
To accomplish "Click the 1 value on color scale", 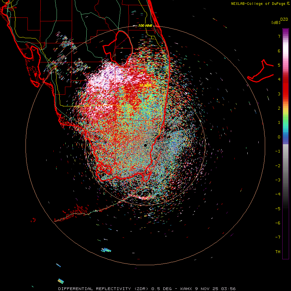I will pos(279,123).
